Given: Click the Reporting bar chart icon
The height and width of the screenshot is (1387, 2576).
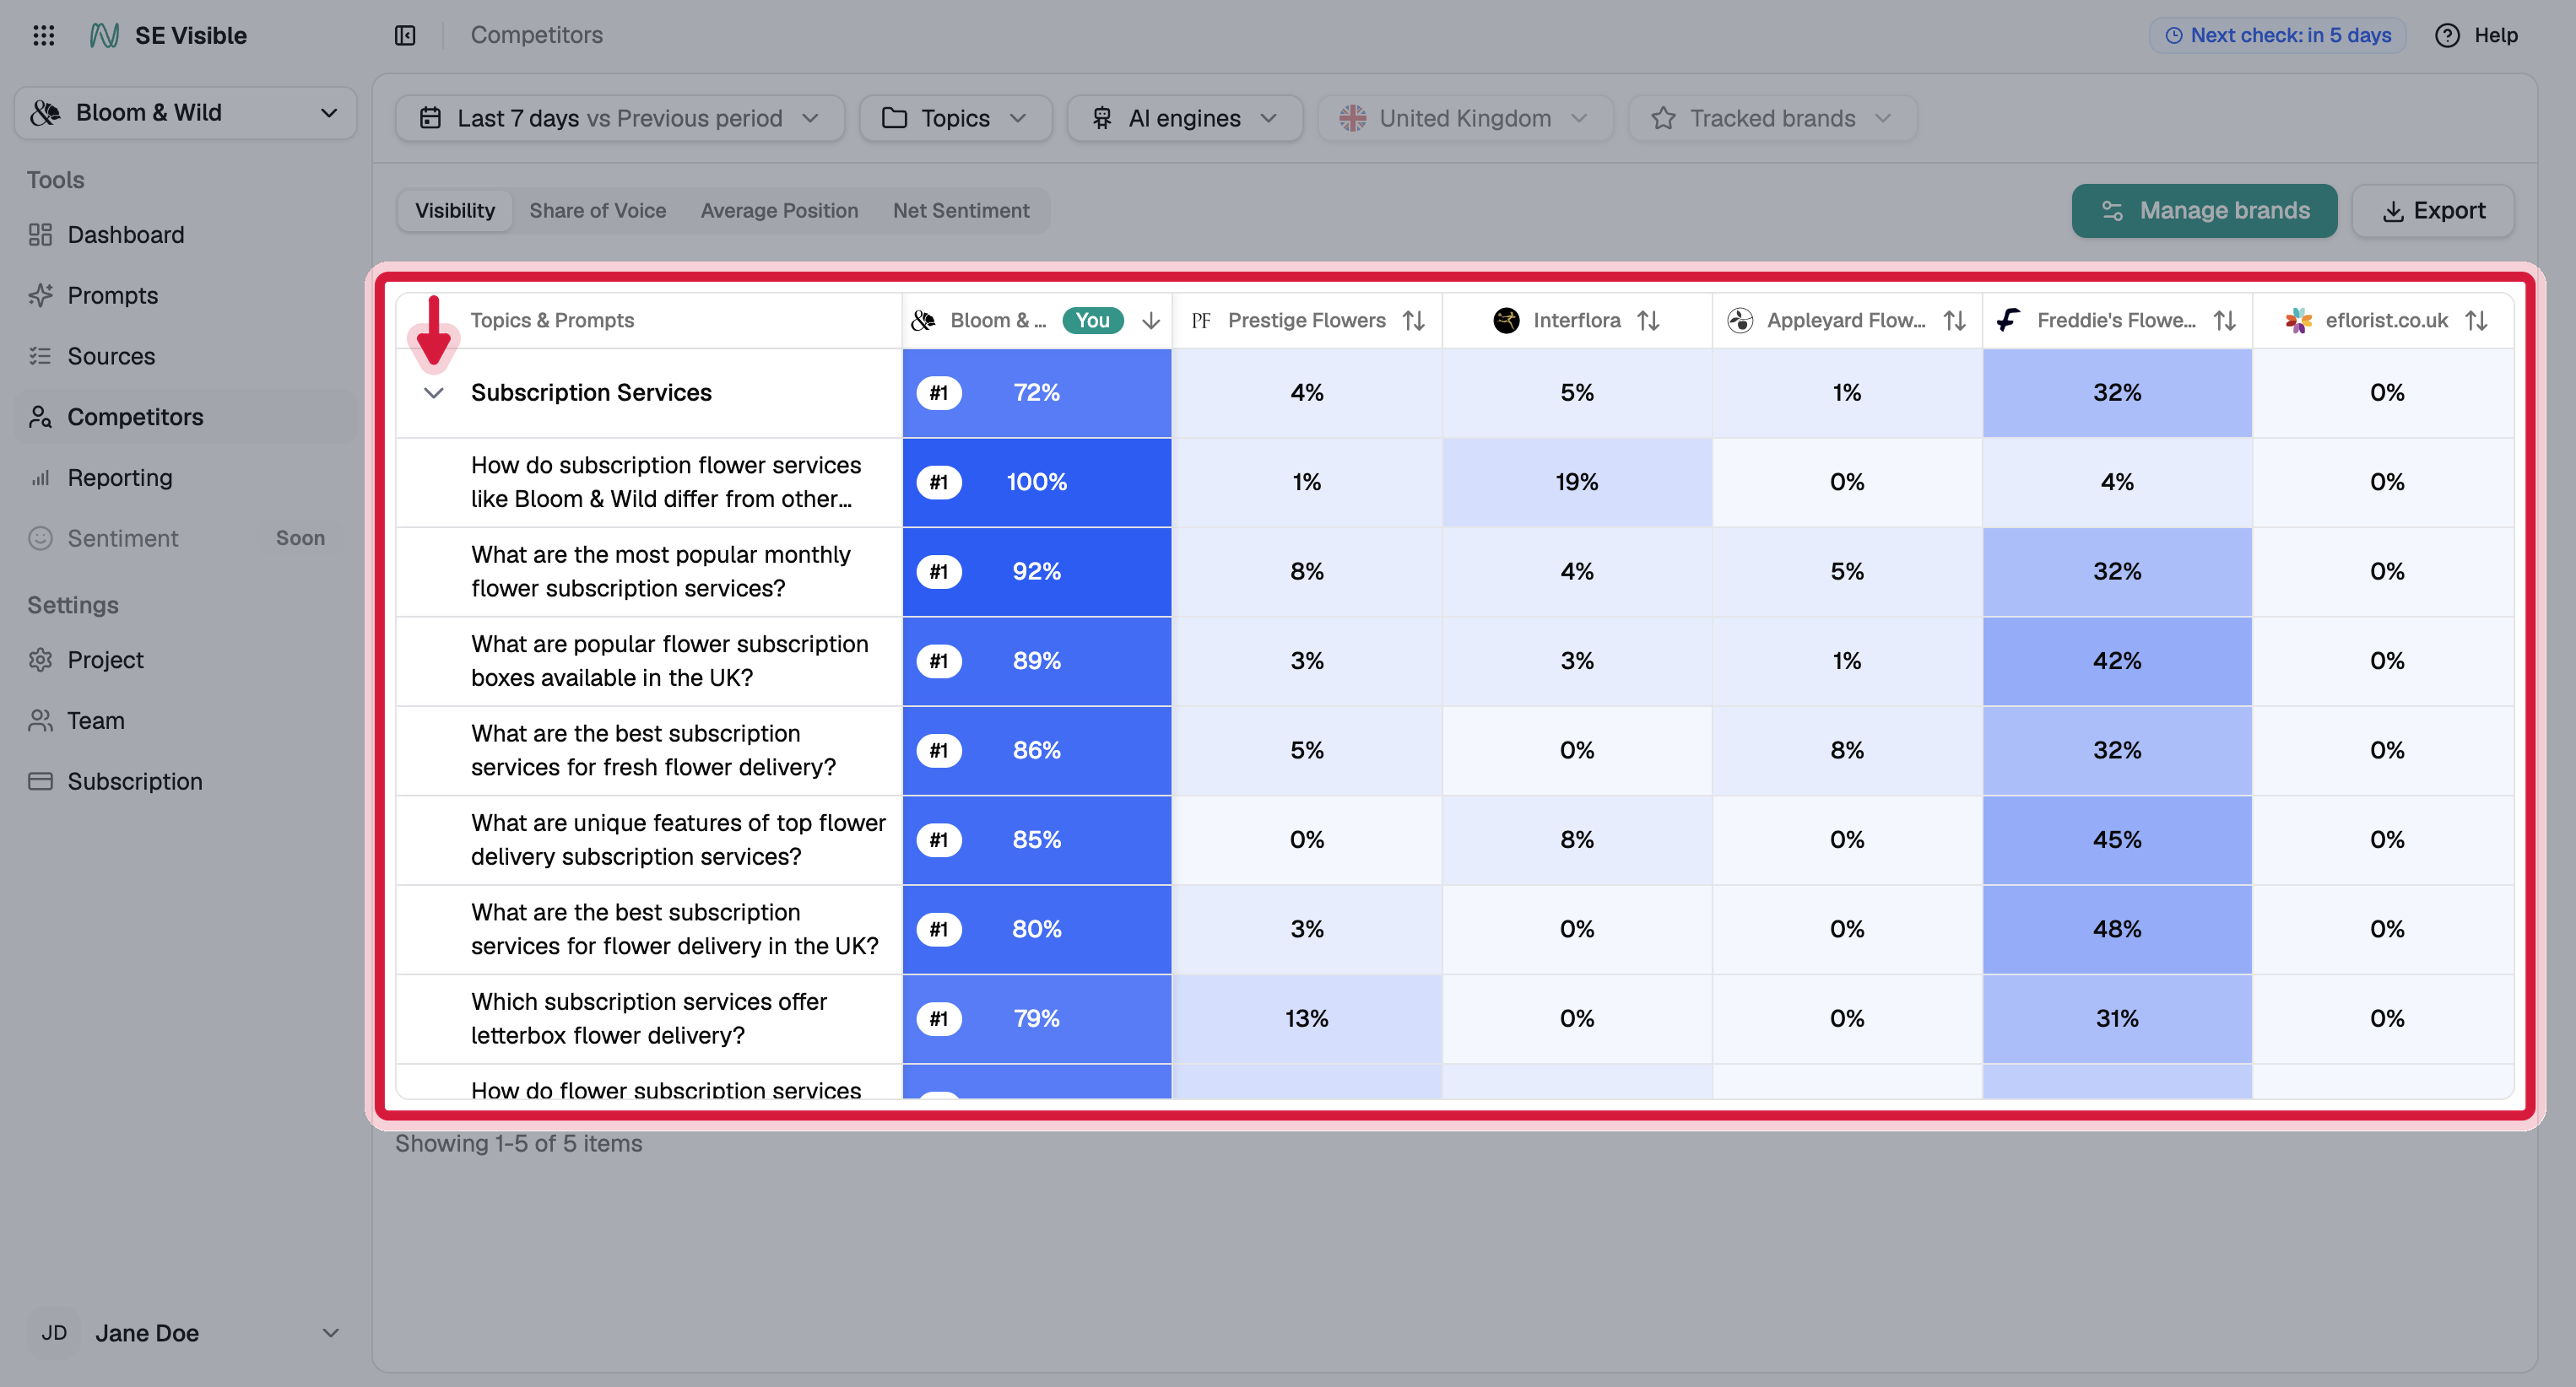Looking at the screenshot, I should pos(40,478).
